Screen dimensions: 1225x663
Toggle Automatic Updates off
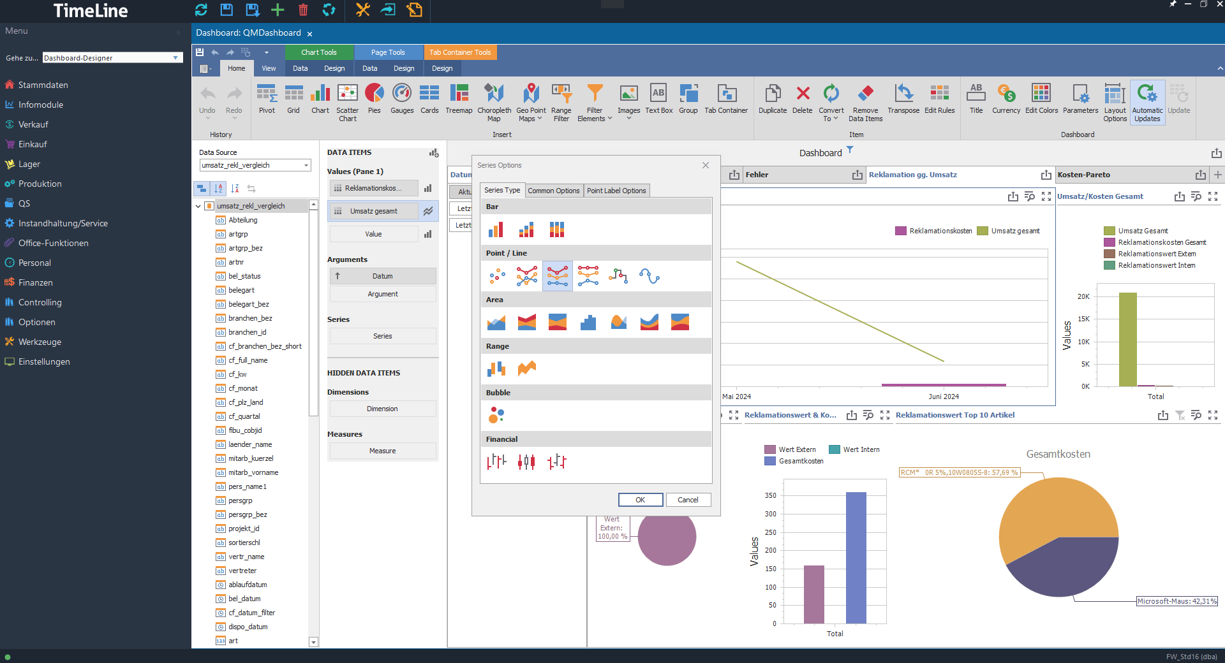pyautogui.click(x=1147, y=101)
